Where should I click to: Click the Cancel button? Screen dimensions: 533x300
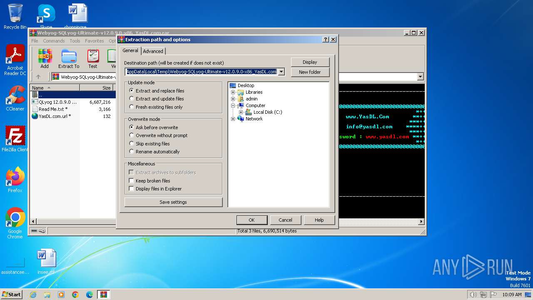click(285, 220)
